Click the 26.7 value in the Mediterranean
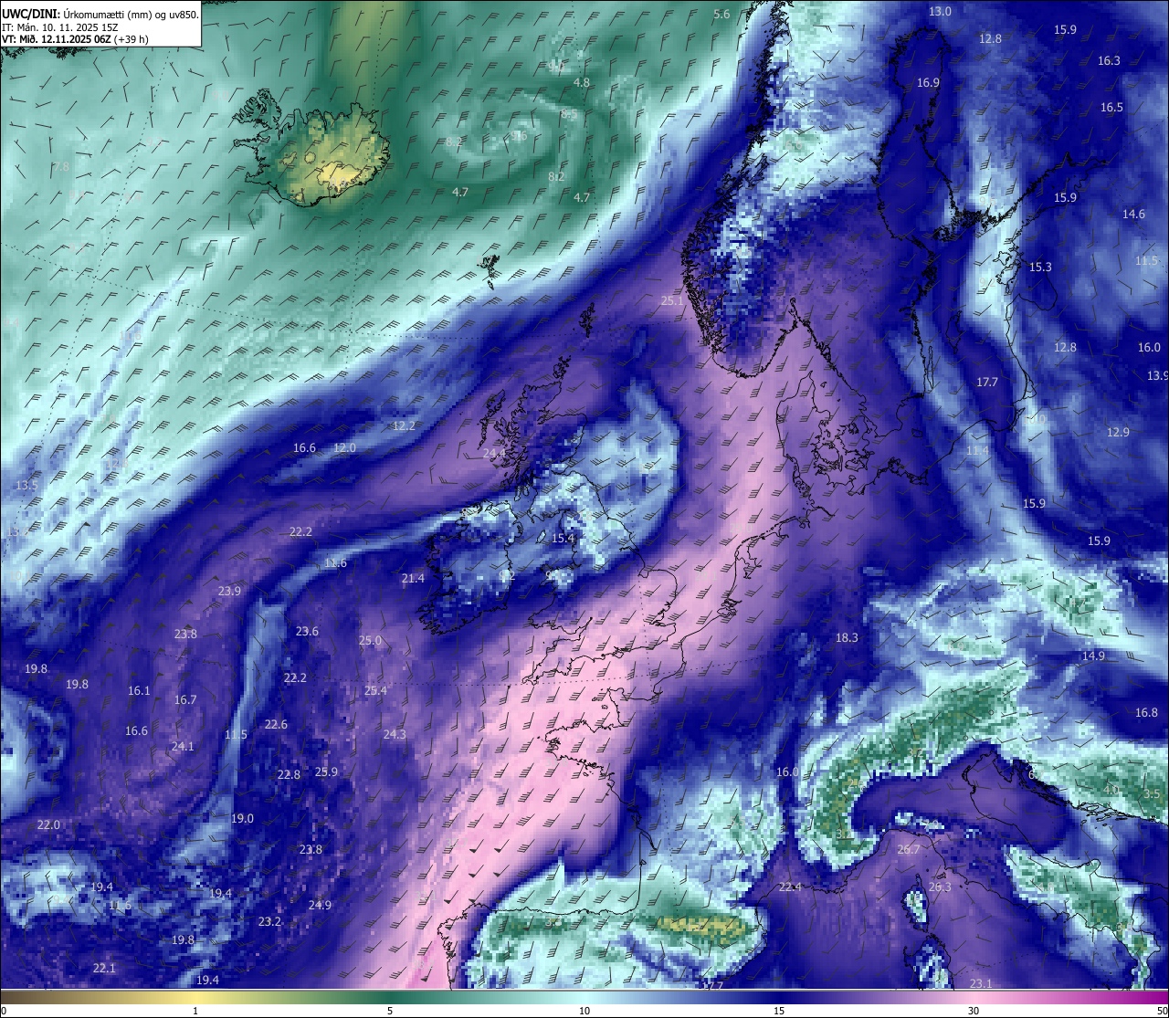This screenshot has width=1169, height=1018. pos(909,849)
